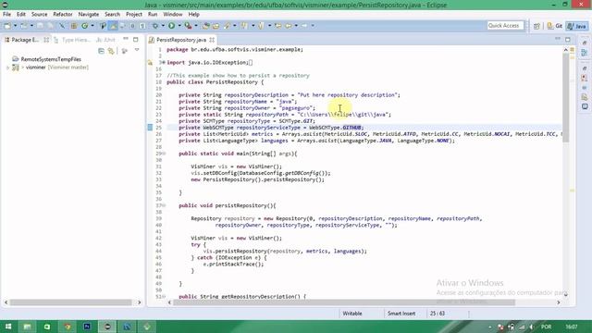Maximize the editor area
This screenshot has width=592, height=333.
pos(568,39)
